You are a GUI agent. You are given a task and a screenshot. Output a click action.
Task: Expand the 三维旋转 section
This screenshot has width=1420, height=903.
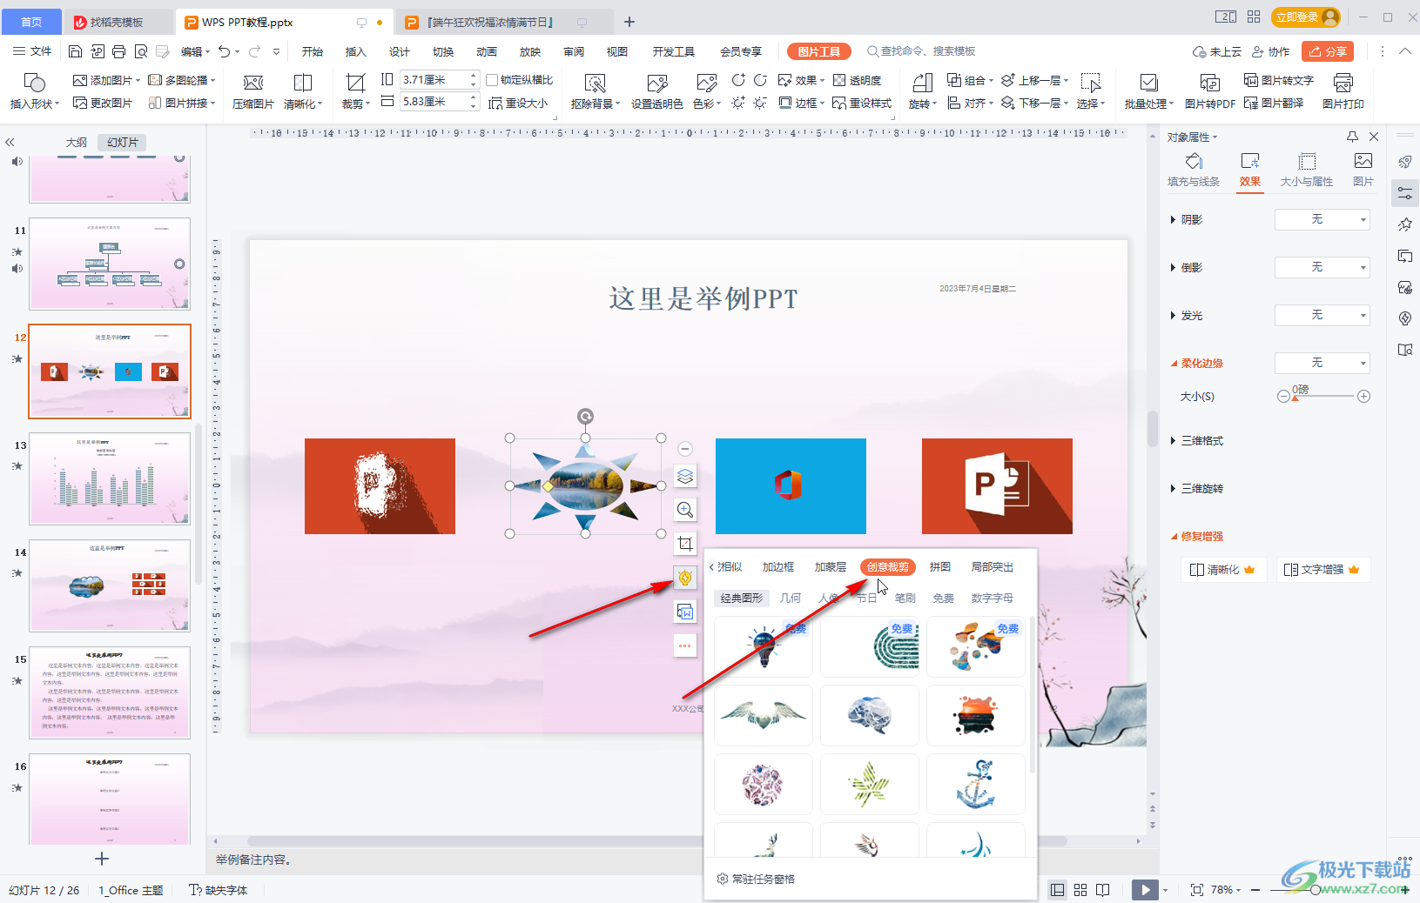[x=1197, y=489]
